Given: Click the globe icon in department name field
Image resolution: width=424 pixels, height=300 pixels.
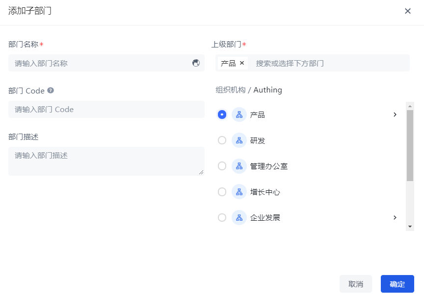Looking at the screenshot, I should (196, 63).
